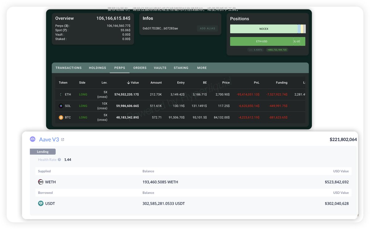Screen dimensions: 370x229
Task: Click the ETH token icon
Action: tap(61, 94)
